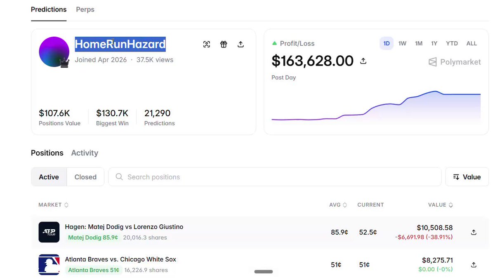Open Hagen: Matej Dodig vs Lorenzo Giustino market
Image resolution: width=495 pixels, height=280 pixels.
click(x=124, y=227)
